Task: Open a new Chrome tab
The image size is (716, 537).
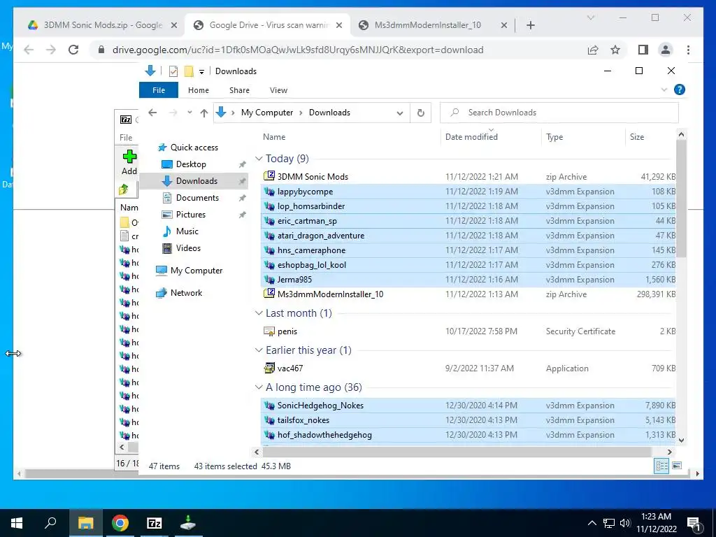Action: (531, 25)
